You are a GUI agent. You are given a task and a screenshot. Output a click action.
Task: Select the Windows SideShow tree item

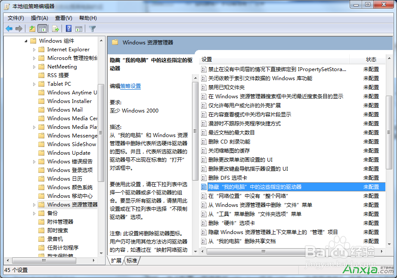(x=71, y=144)
